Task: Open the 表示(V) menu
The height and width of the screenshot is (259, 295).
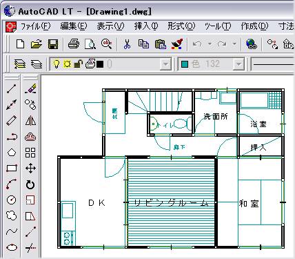Action: (110, 26)
